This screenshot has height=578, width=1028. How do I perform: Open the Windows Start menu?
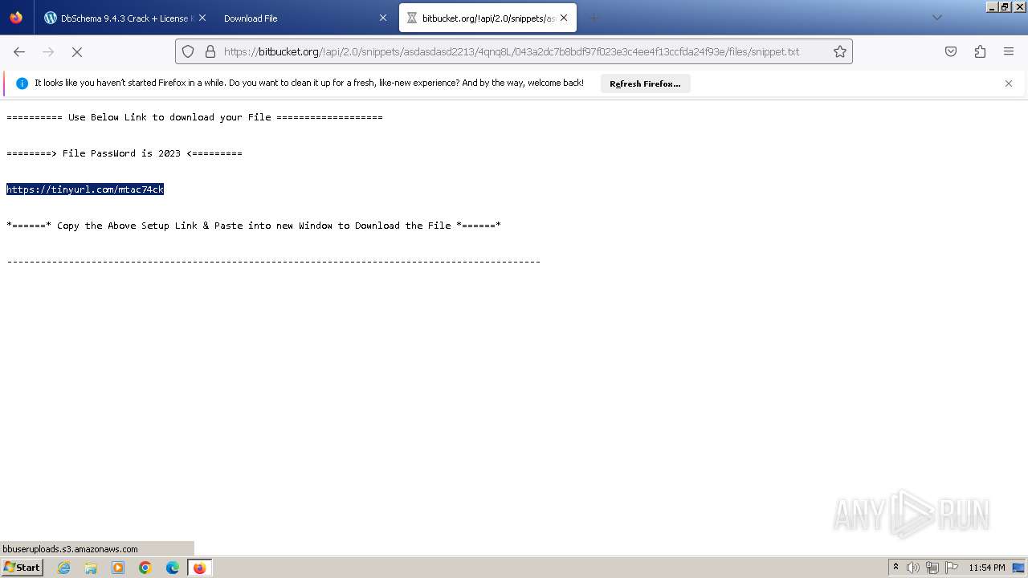coord(22,568)
